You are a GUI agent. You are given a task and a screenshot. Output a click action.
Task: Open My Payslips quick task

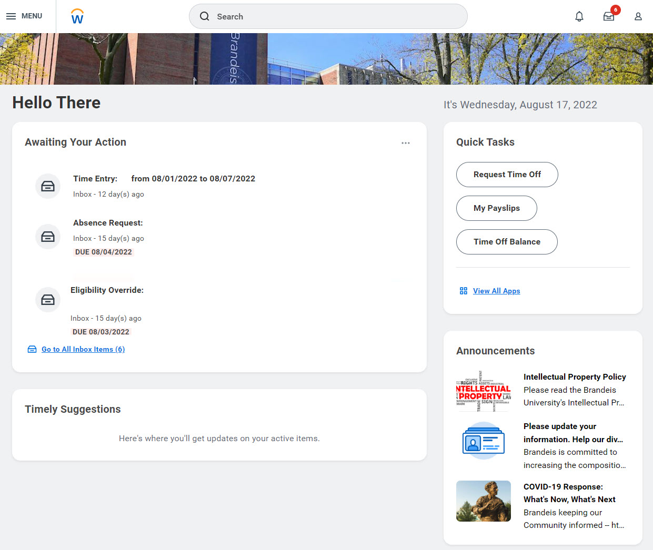pyautogui.click(x=496, y=208)
